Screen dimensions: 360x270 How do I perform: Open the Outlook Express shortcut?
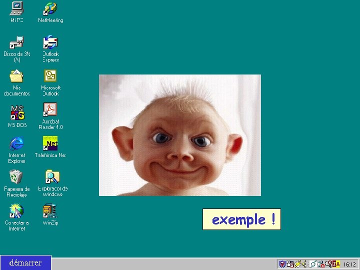tap(50, 48)
